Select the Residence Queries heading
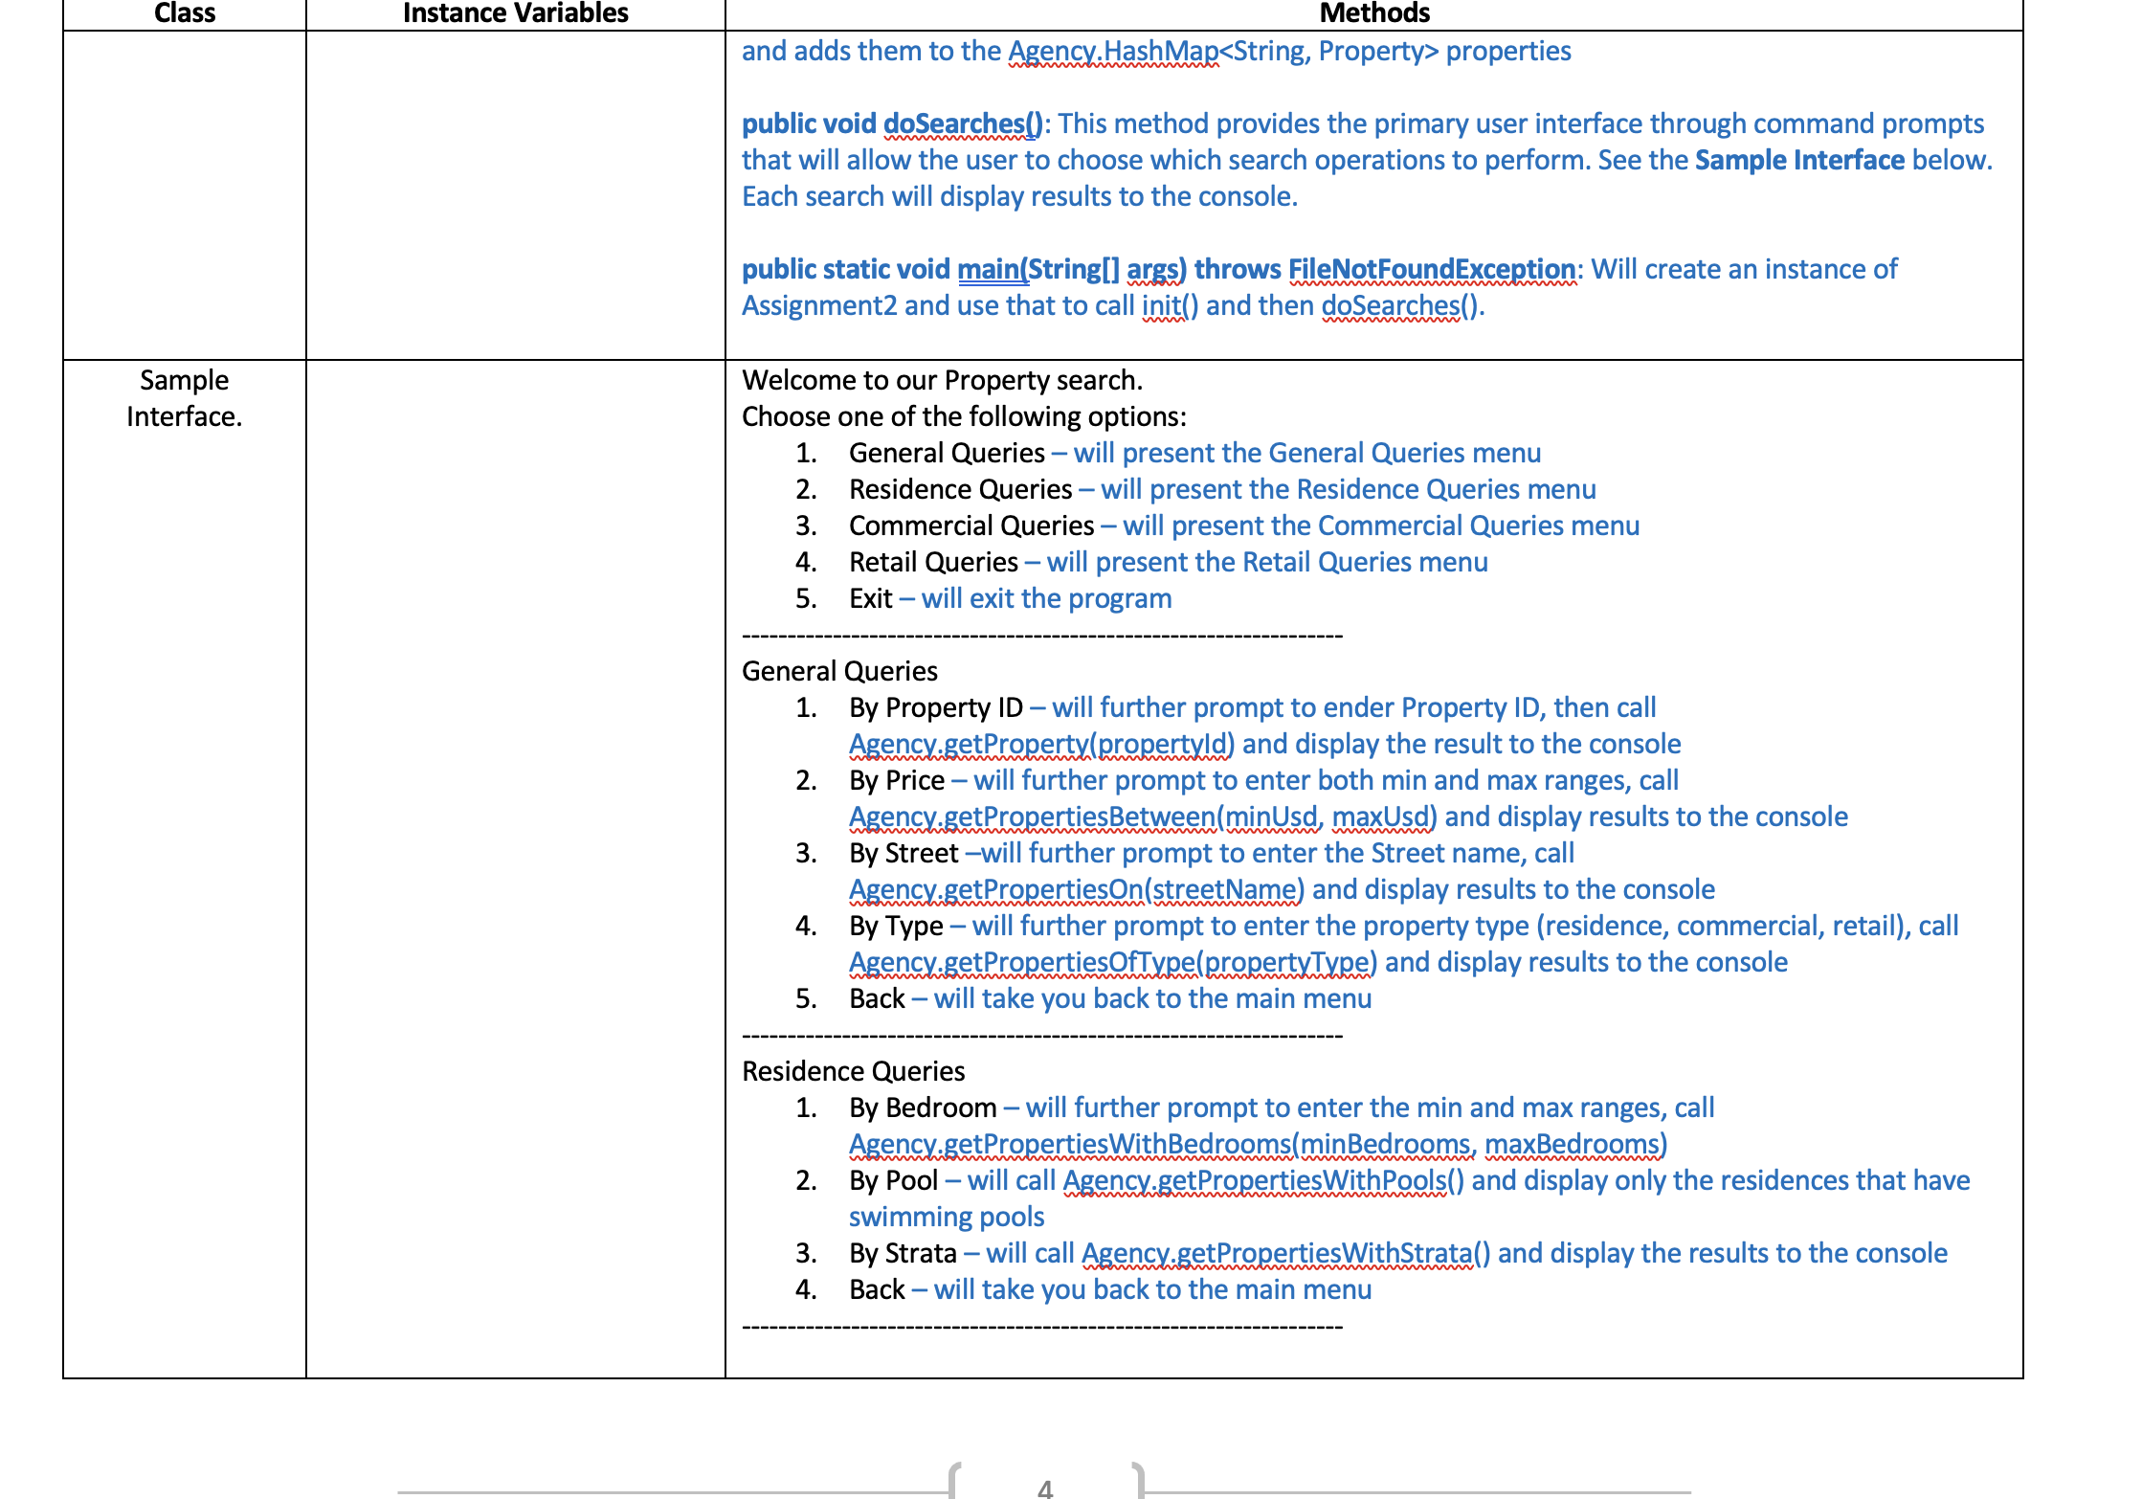The height and width of the screenshot is (1499, 2142). tap(855, 1071)
